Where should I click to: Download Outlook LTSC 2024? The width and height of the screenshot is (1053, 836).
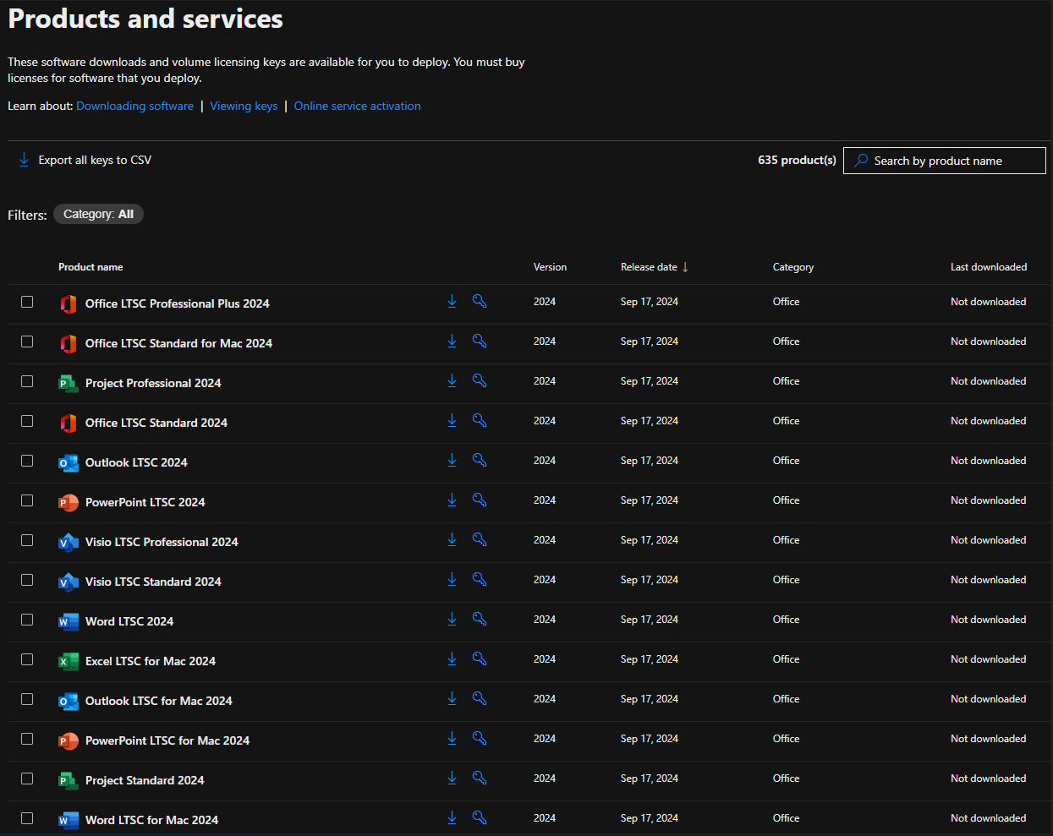coord(452,460)
